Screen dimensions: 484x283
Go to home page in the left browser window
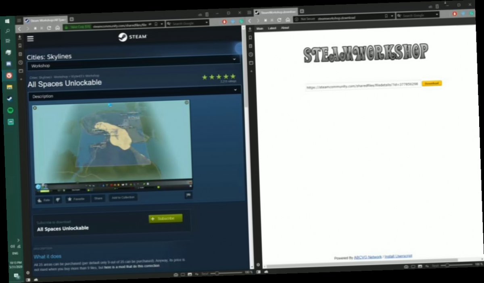(x=57, y=28)
